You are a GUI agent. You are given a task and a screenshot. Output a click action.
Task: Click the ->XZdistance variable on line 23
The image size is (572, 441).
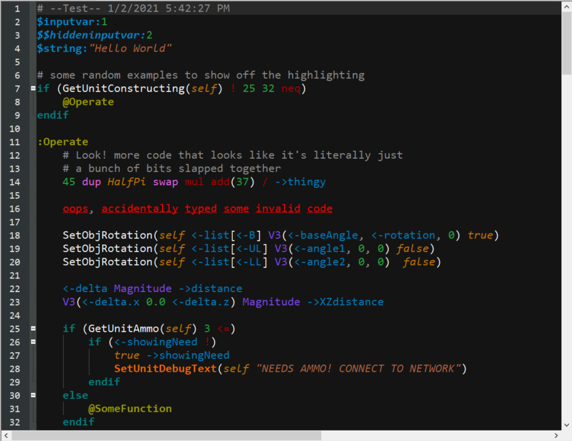coord(345,302)
